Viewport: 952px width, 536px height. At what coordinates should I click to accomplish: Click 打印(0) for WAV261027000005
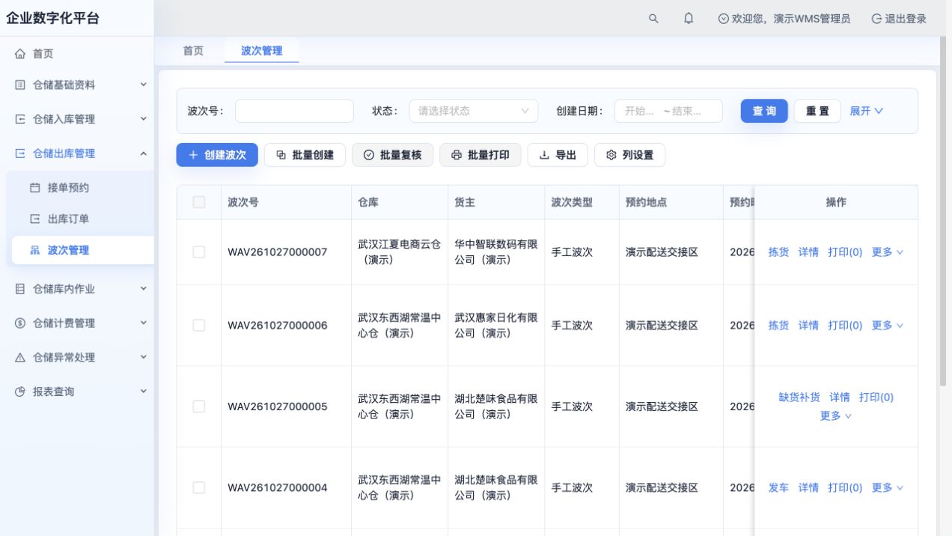coord(876,398)
